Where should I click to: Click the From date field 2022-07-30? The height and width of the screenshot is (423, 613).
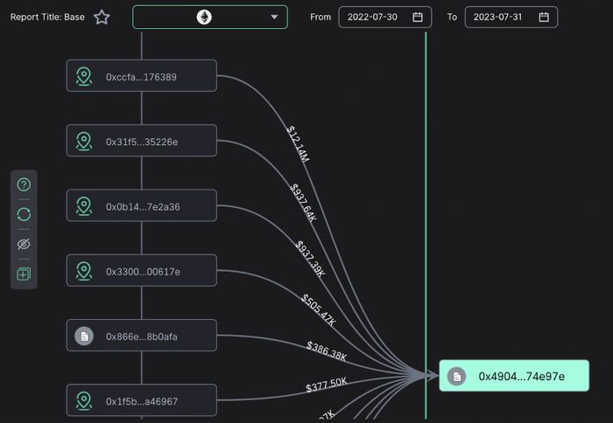(385, 17)
